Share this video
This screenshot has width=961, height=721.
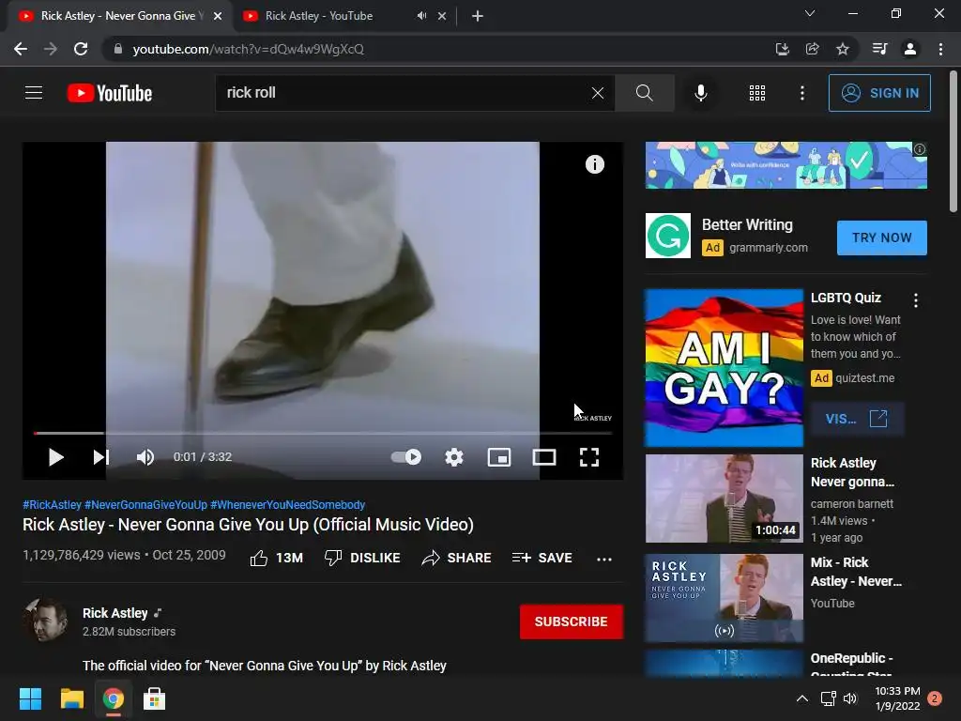pos(457,558)
